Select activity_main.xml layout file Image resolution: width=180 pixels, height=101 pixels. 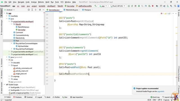(22, 71)
